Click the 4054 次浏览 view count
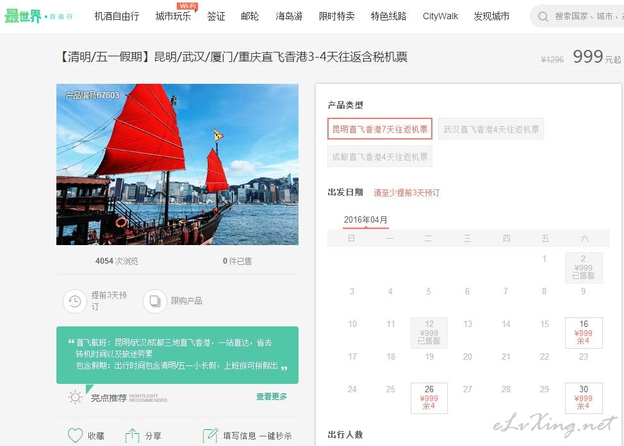Image resolution: width=624 pixels, height=446 pixels. [x=117, y=261]
